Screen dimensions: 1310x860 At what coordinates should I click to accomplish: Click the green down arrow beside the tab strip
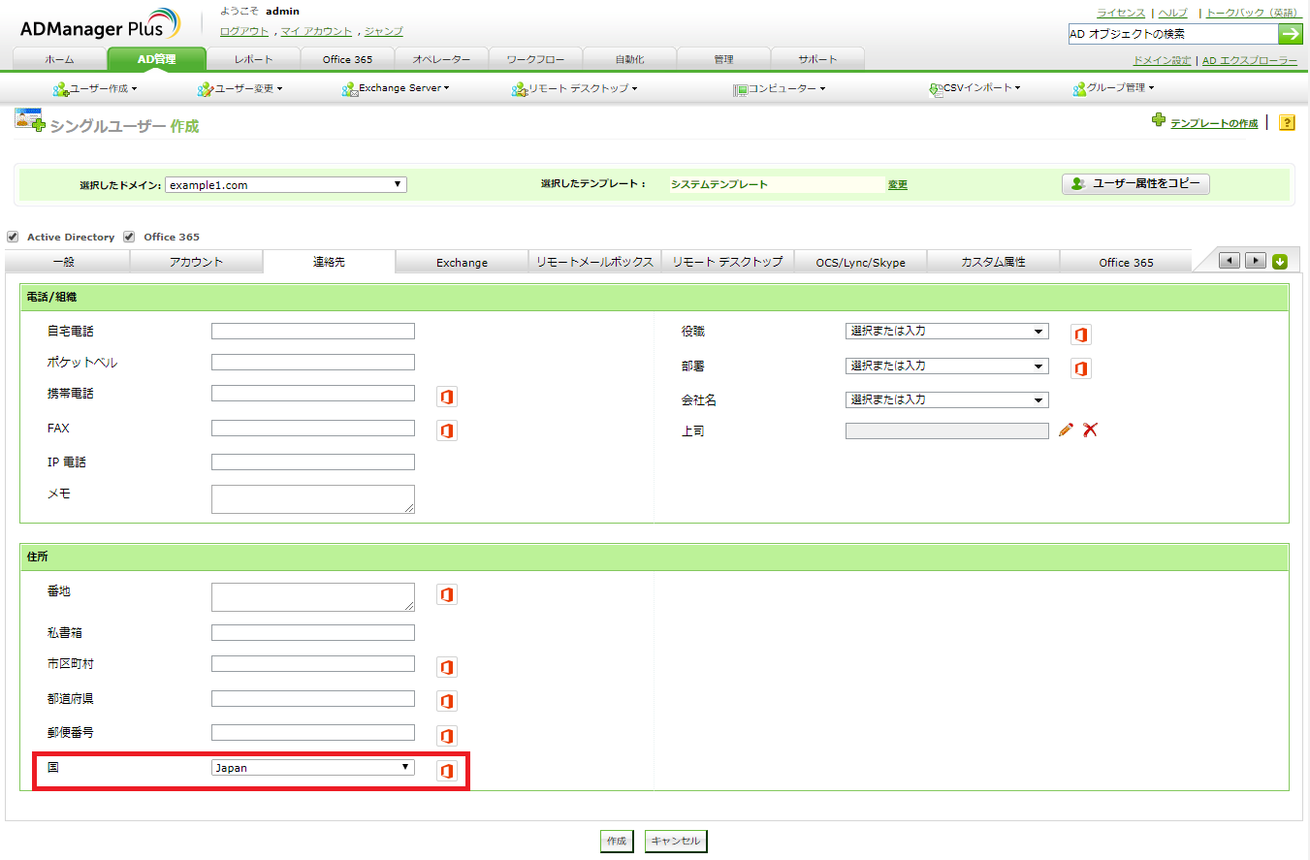[x=1279, y=260]
